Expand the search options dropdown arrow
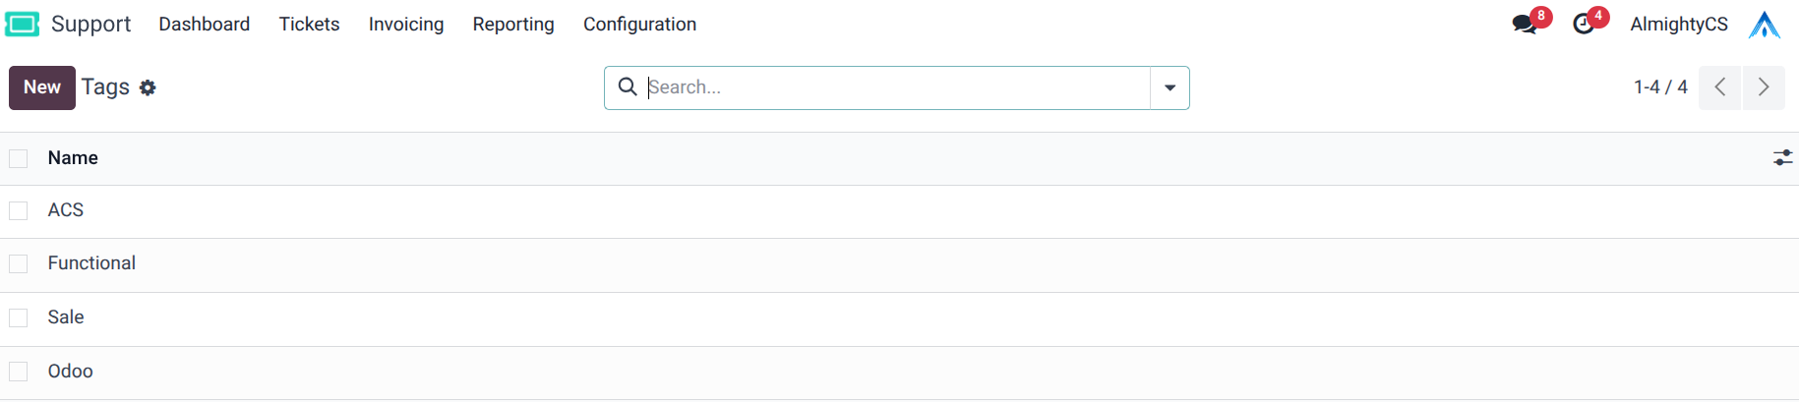Image resolution: width=1799 pixels, height=402 pixels. point(1169,87)
